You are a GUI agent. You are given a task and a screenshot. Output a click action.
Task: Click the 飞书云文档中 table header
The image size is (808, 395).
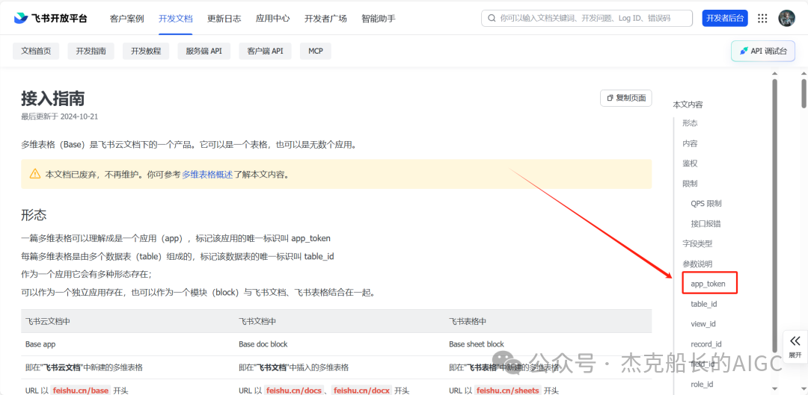coord(47,321)
